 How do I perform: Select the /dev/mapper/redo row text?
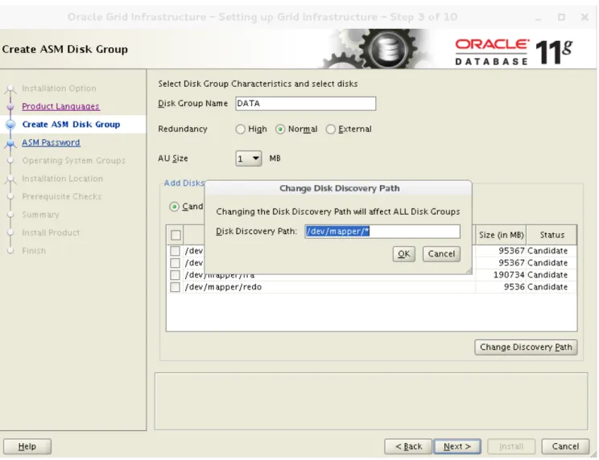click(x=223, y=287)
